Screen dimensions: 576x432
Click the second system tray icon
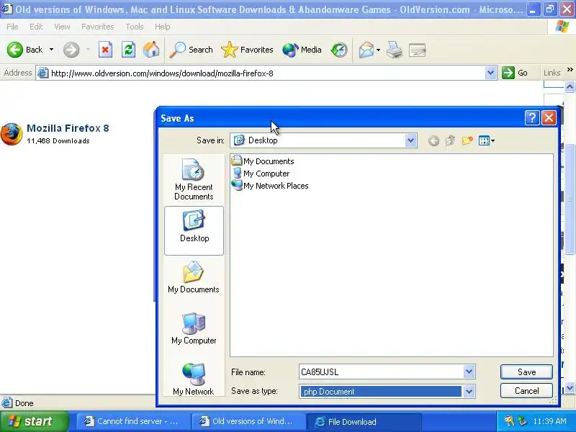522,421
